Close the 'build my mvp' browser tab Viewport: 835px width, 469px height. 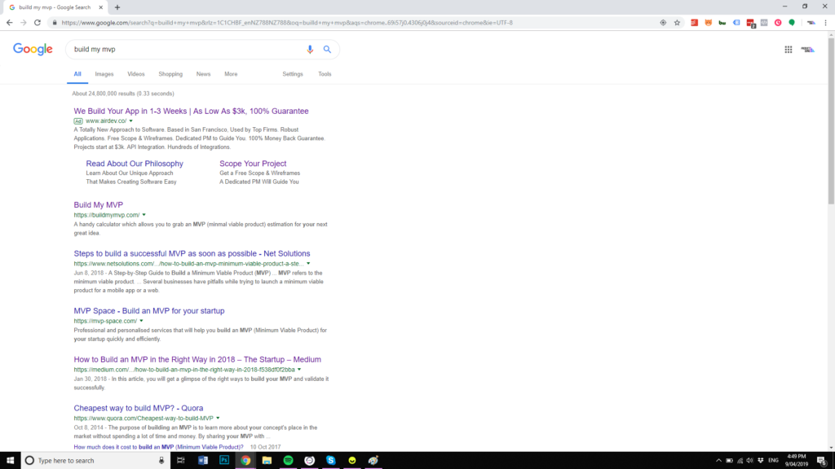tap(100, 7)
